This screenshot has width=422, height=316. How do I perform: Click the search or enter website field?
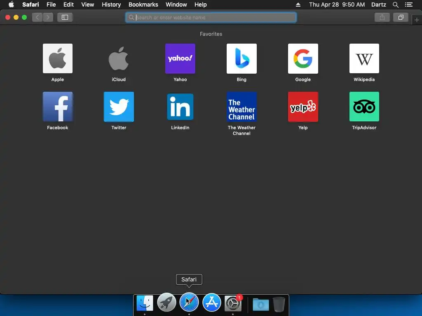pyautogui.click(x=211, y=17)
